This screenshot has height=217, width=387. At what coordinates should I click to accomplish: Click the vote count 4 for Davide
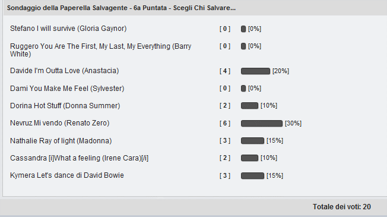click(225, 71)
